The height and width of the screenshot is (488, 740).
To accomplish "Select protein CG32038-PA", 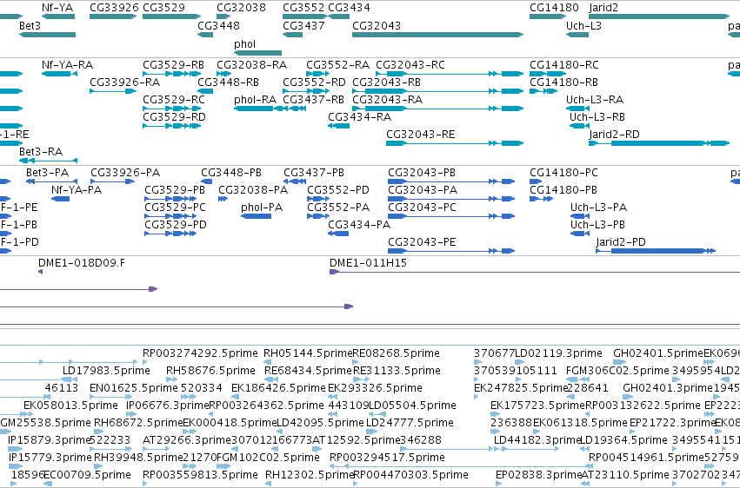I will point(253,190).
